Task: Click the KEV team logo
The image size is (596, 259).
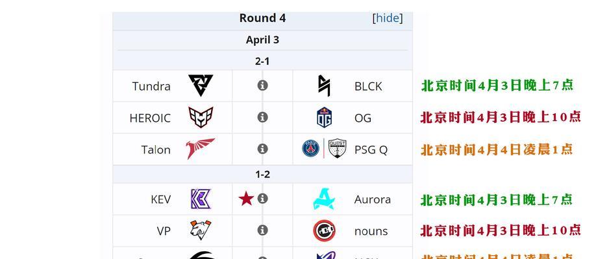Action: 201,199
